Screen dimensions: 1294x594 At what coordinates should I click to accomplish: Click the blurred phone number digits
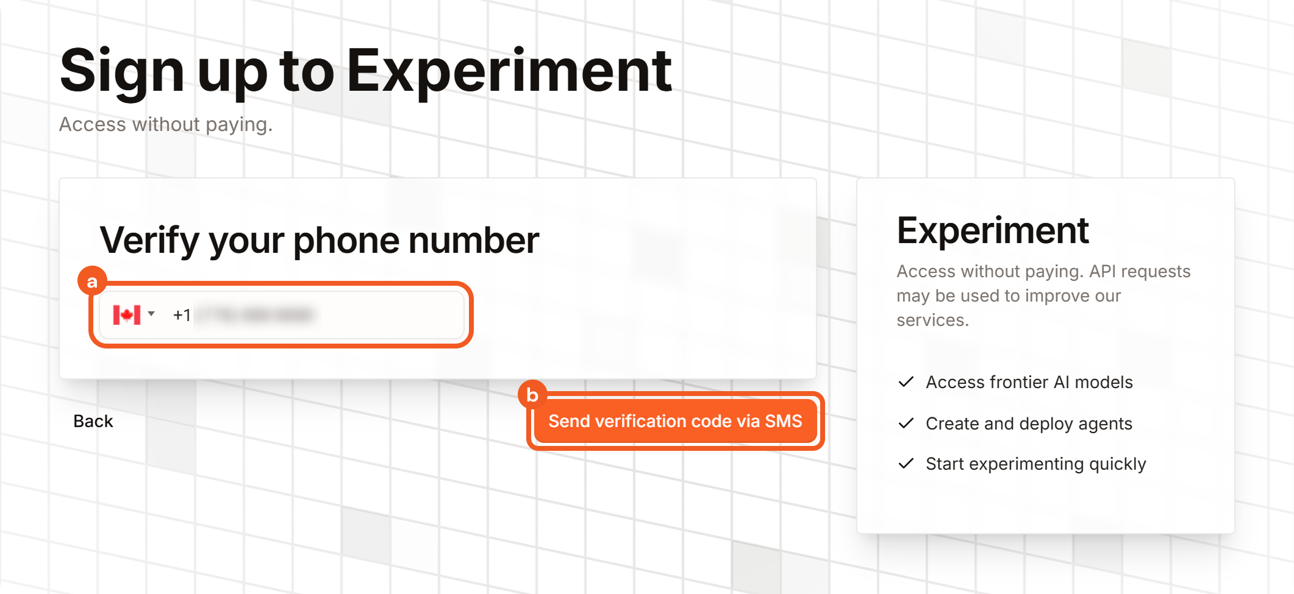[254, 315]
